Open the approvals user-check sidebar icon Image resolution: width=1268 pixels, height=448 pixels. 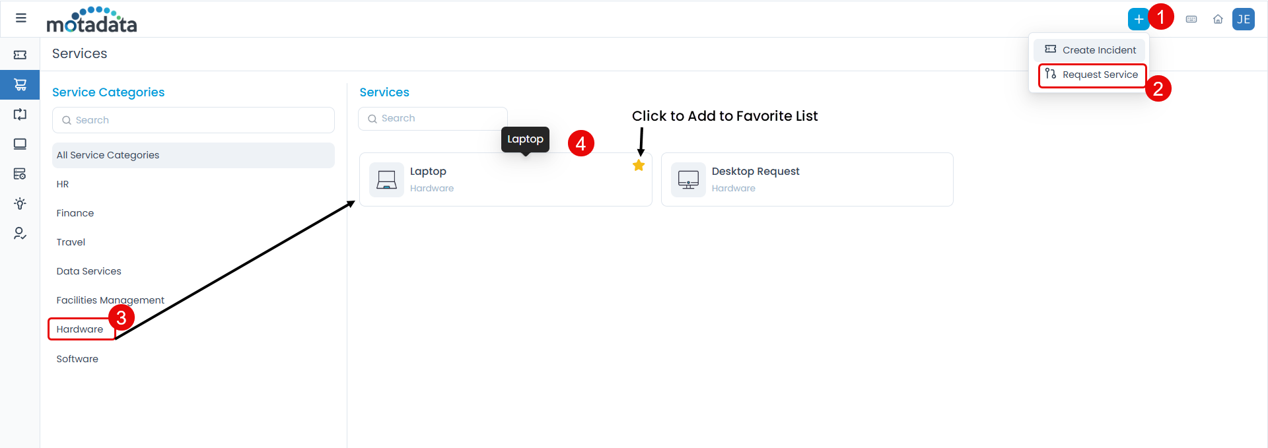point(20,234)
